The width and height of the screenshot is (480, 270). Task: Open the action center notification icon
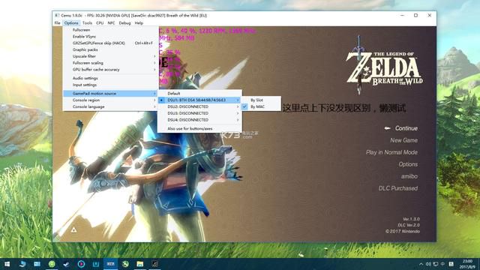451,264
